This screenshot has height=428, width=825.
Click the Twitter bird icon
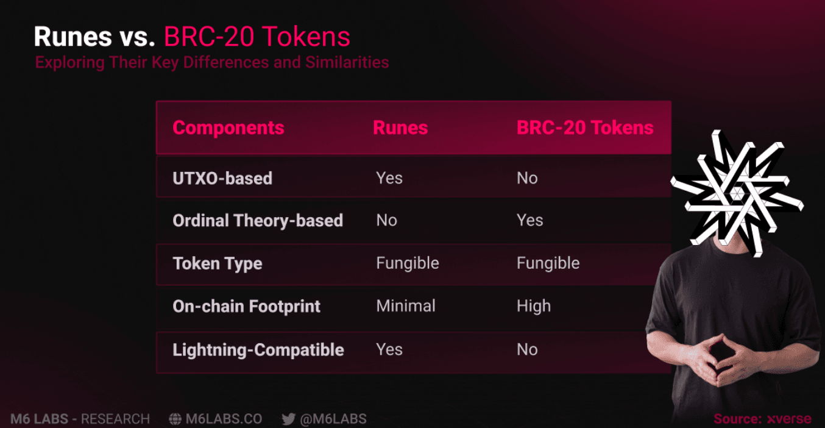pos(288,419)
